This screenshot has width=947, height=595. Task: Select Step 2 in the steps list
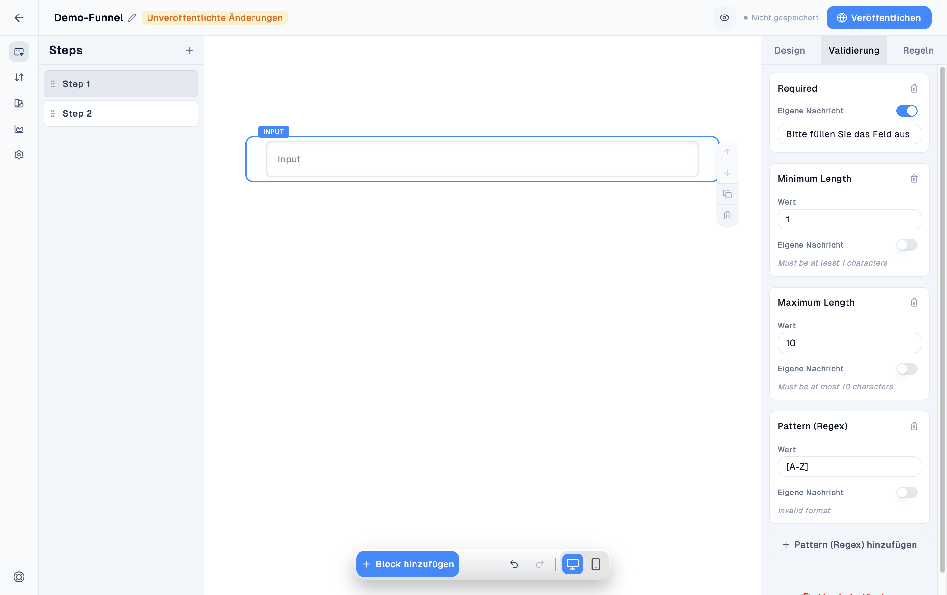pyautogui.click(x=121, y=113)
